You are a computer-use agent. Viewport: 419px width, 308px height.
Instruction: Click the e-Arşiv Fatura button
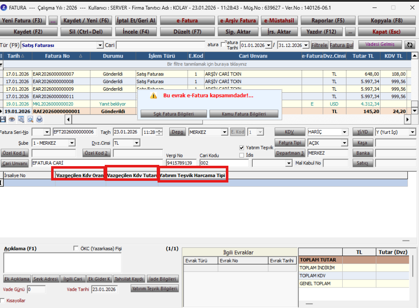point(238,21)
